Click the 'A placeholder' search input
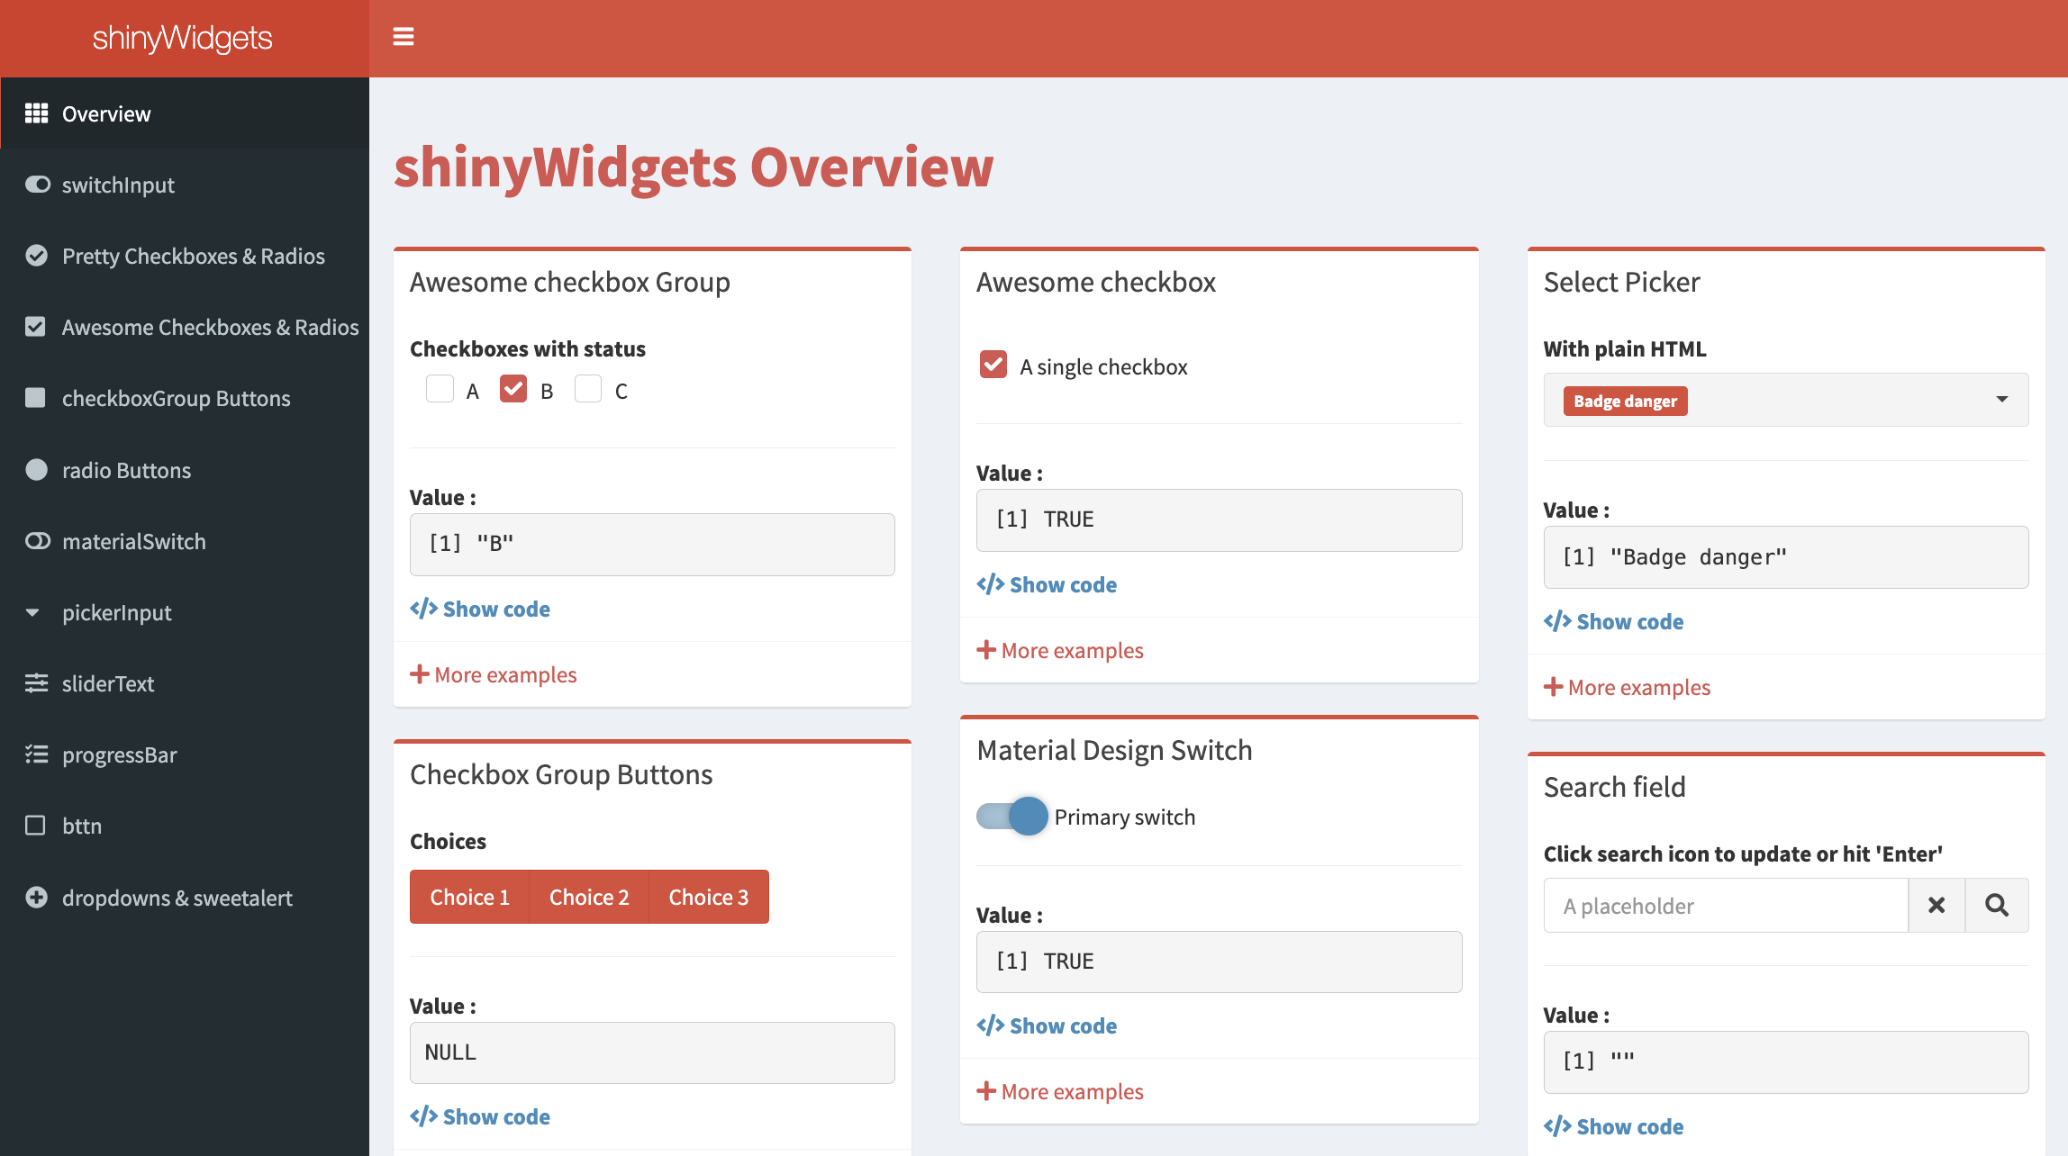Viewport: 2068px width, 1156px height. tap(1725, 906)
